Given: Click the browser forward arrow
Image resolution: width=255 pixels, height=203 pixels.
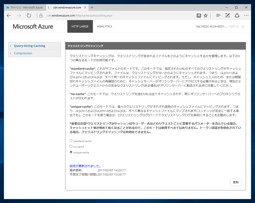Looking at the screenshot, I should pyautogui.click(x=19, y=15).
